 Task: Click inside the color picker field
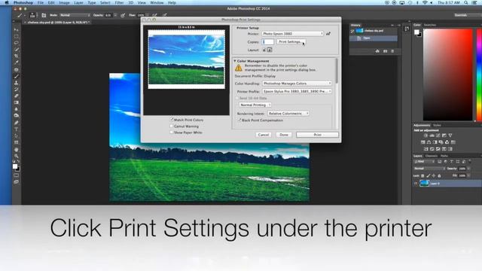[x=447, y=75]
